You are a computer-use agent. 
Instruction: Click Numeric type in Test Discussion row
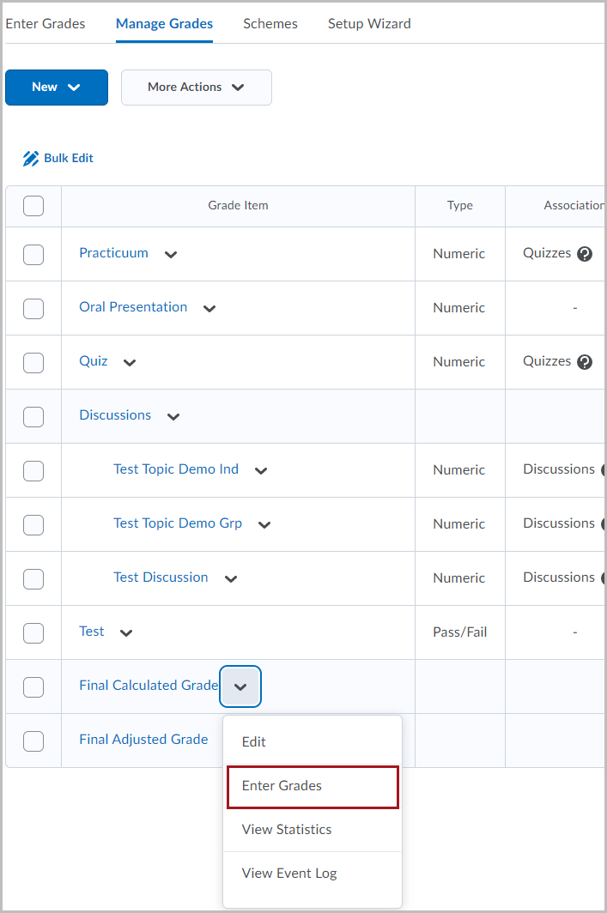[459, 578]
